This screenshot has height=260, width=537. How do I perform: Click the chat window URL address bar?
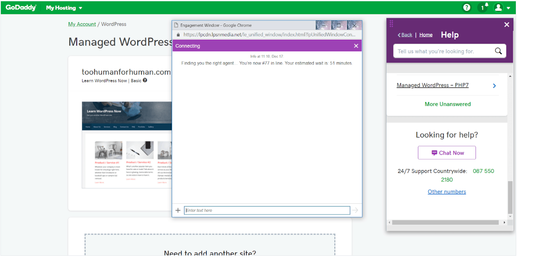[270, 35]
